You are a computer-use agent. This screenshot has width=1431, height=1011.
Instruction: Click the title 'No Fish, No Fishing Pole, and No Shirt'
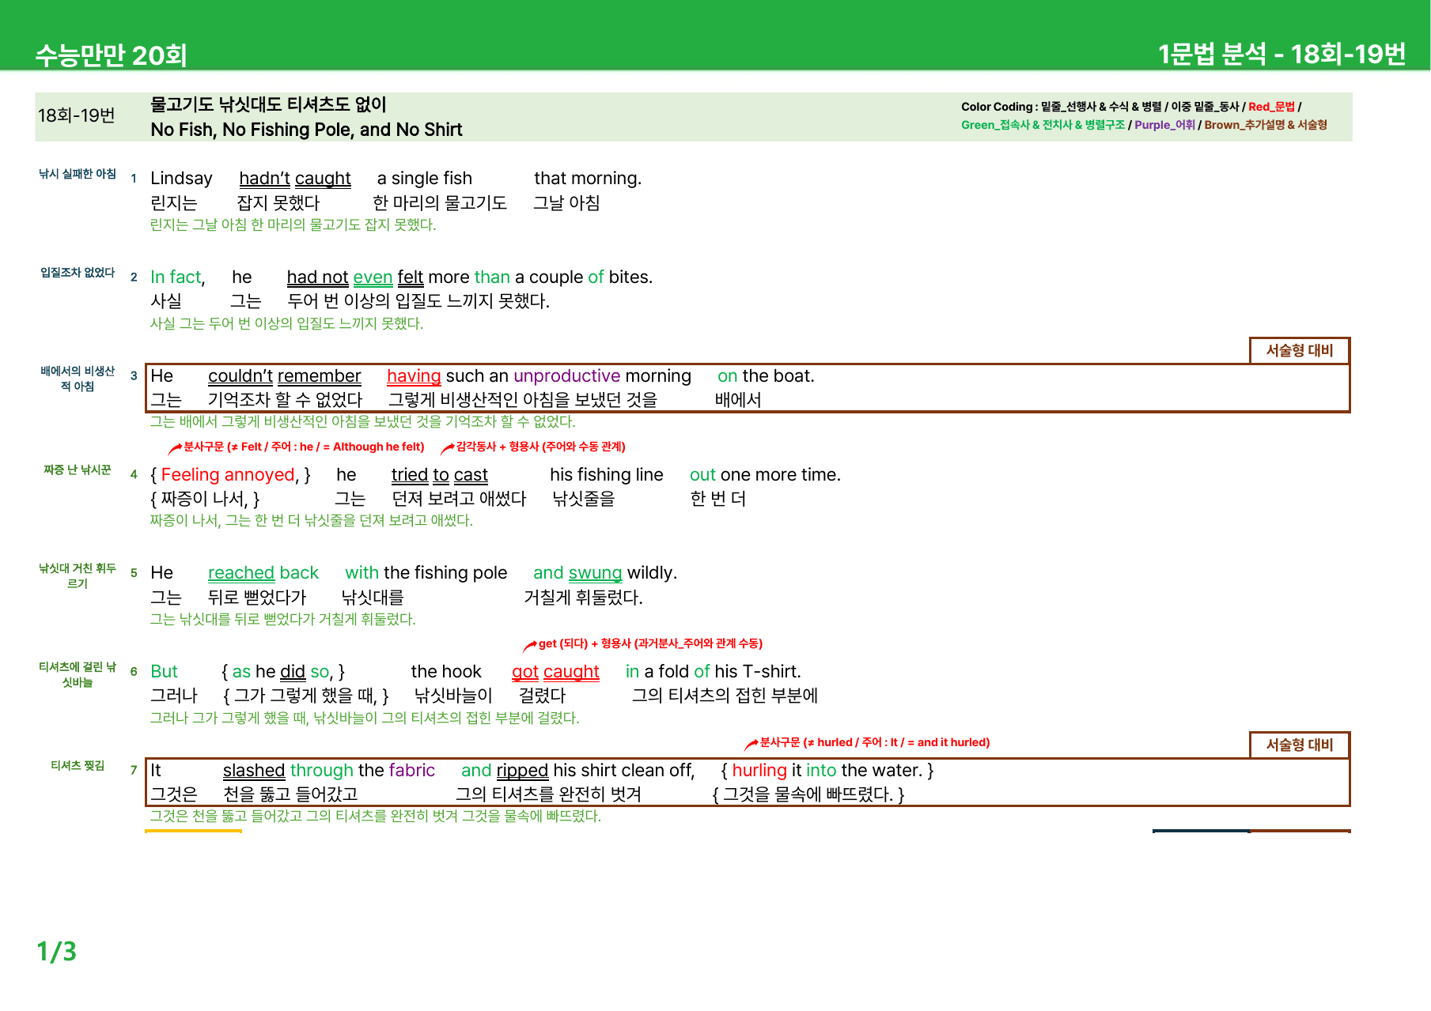(x=306, y=130)
